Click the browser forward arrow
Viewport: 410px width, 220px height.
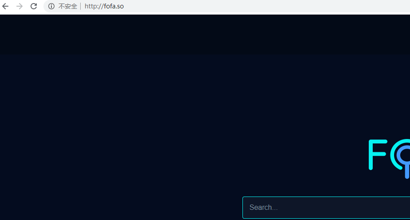coord(20,6)
